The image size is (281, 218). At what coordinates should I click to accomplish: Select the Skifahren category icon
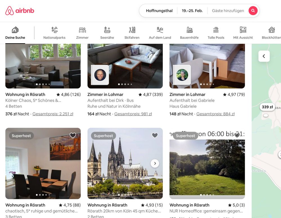[x=132, y=30]
